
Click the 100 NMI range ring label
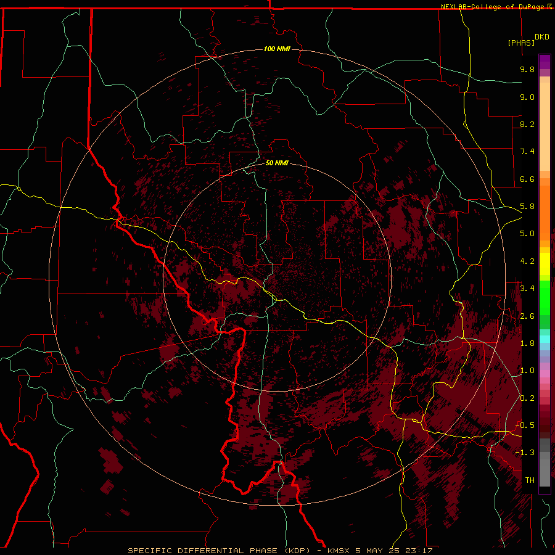[x=277, y=49]
